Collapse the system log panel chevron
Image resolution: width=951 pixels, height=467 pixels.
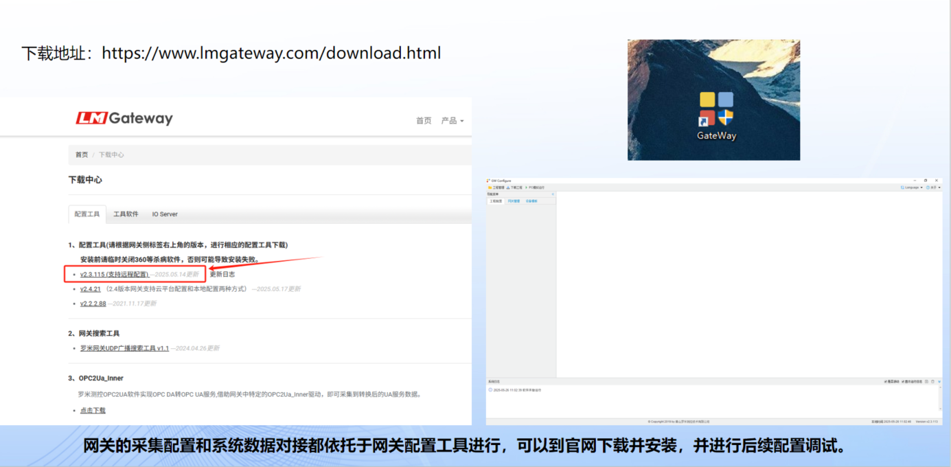point(939,381)
